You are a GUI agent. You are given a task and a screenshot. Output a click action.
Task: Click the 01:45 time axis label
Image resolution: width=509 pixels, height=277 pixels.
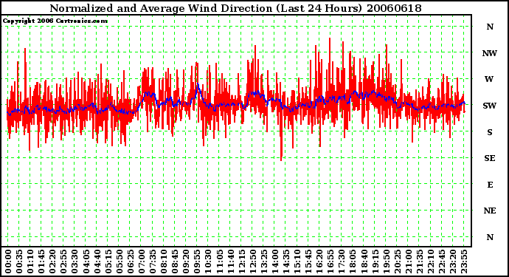pos(41,261)
